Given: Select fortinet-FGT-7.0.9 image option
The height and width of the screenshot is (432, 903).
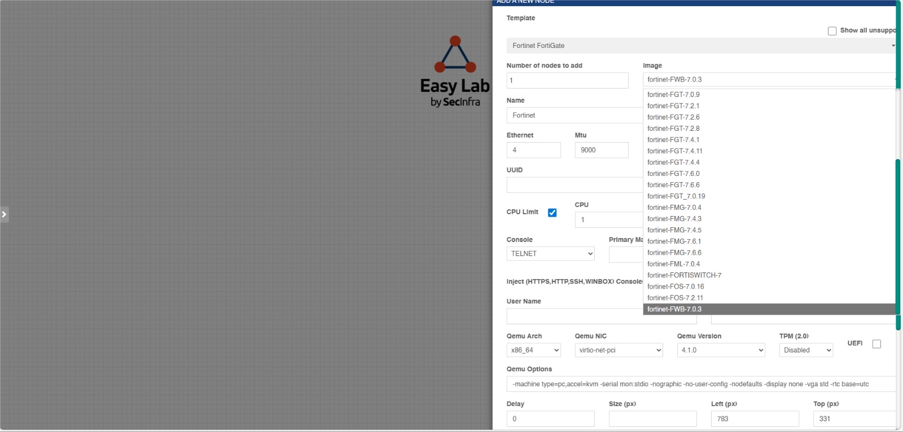Looking at the screenshot, I should click(x=769, y=95).
